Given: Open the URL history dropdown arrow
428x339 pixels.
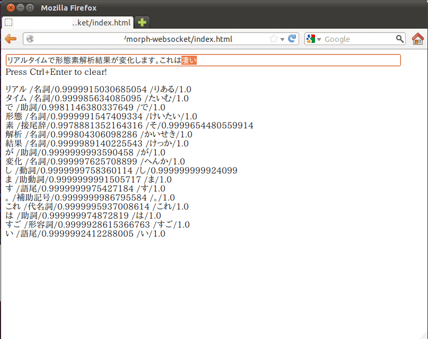Looking at the screenshot, I should point(283,39).
